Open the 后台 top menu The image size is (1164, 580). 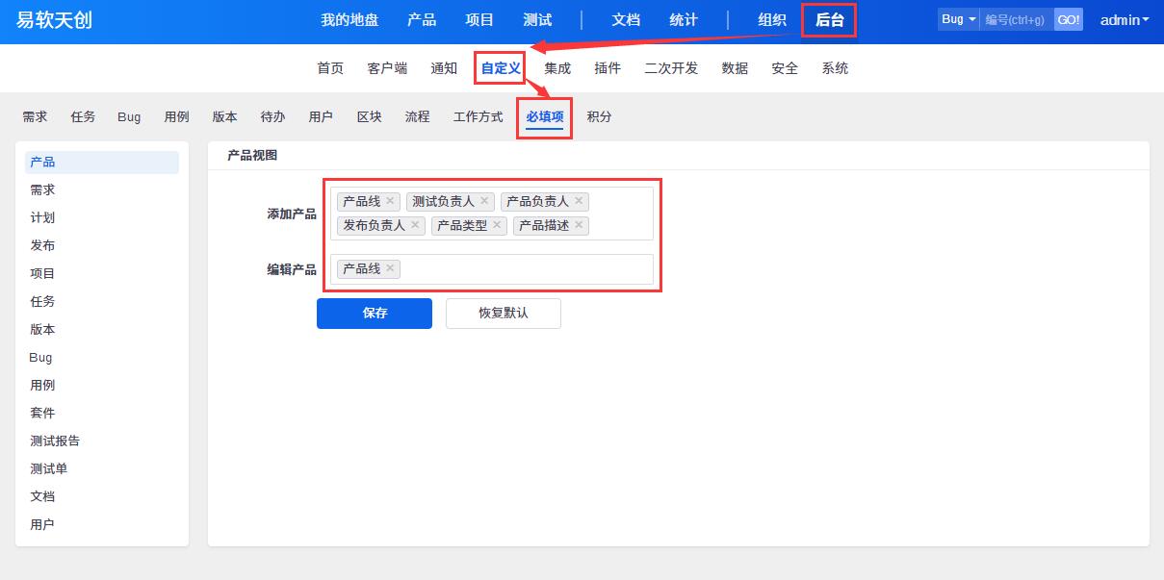click(829, 20)
